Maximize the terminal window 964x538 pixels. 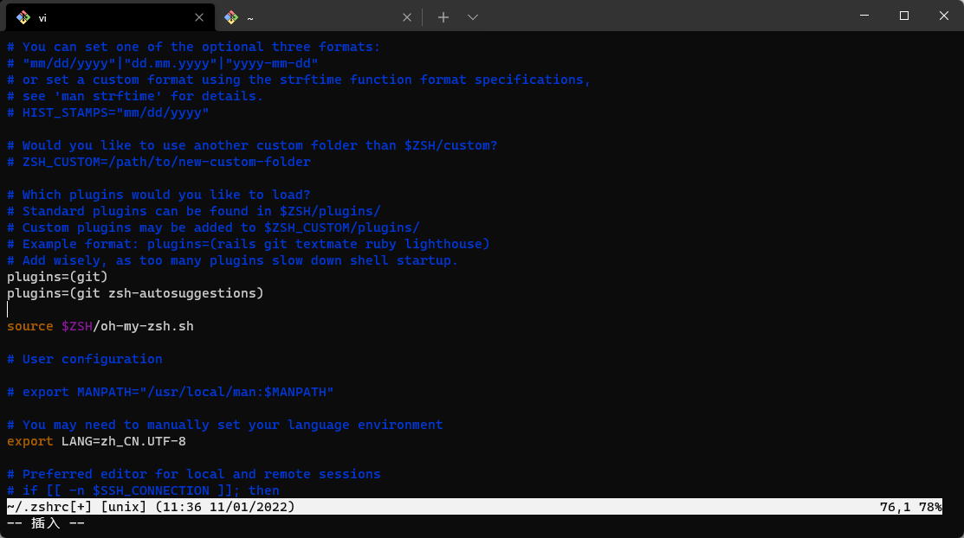pos(903,16)
